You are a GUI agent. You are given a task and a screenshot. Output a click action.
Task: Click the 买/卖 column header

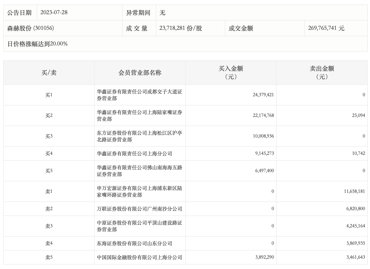click(49, 73)
